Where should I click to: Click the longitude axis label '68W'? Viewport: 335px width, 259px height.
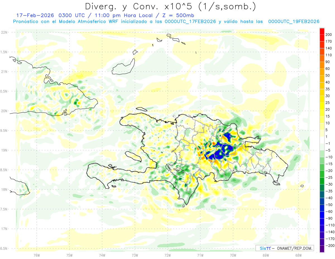click(x=298, y=255)
